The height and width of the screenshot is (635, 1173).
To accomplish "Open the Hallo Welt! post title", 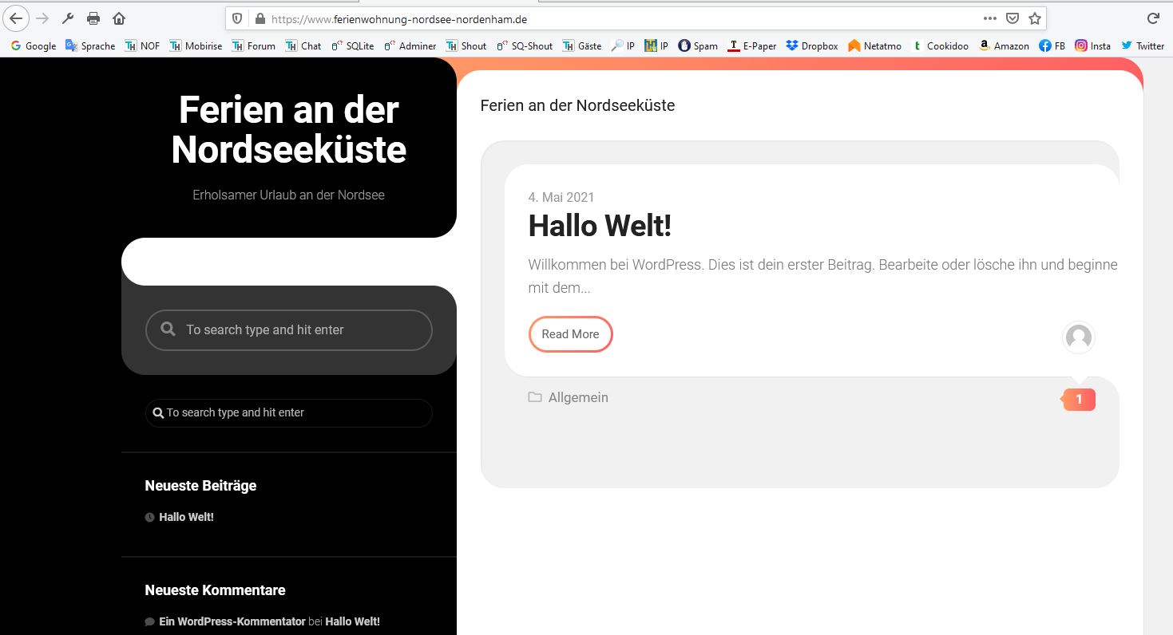I will (600, 226).
